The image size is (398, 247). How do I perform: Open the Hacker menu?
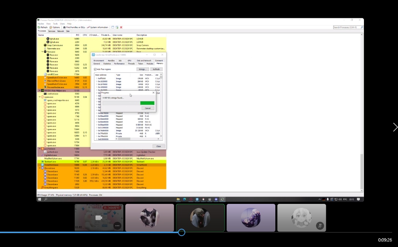click(41, 24)
